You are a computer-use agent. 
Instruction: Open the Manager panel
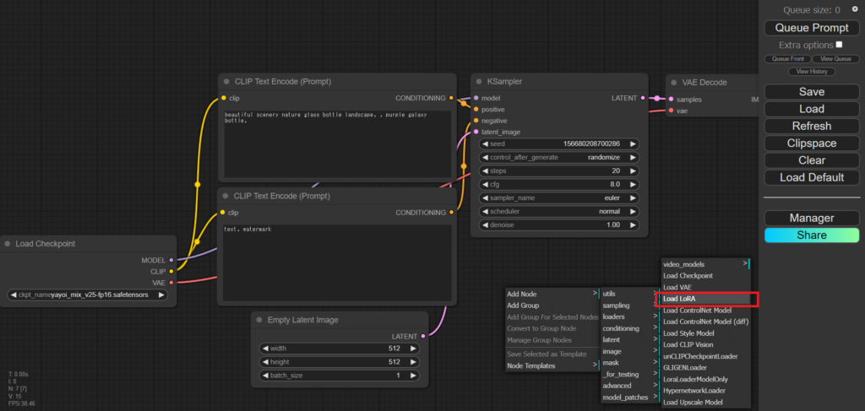click(811, 218)
